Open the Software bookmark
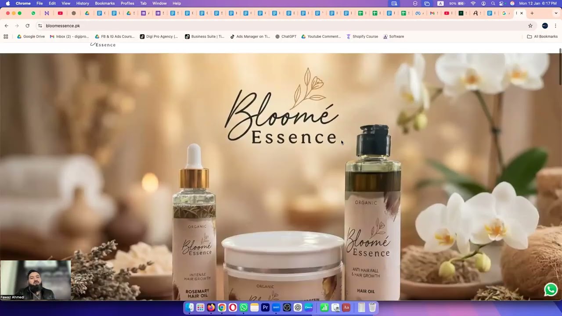This screenshot has width=562, height=316. click(x=393, y=36)
